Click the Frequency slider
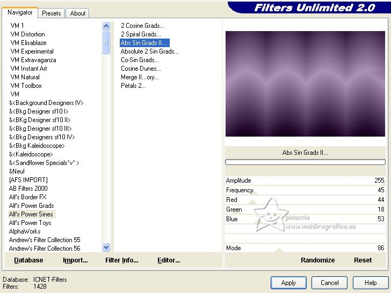Image resolution: width=391 pixels, height=293 pixels. (x=305, y=190)
